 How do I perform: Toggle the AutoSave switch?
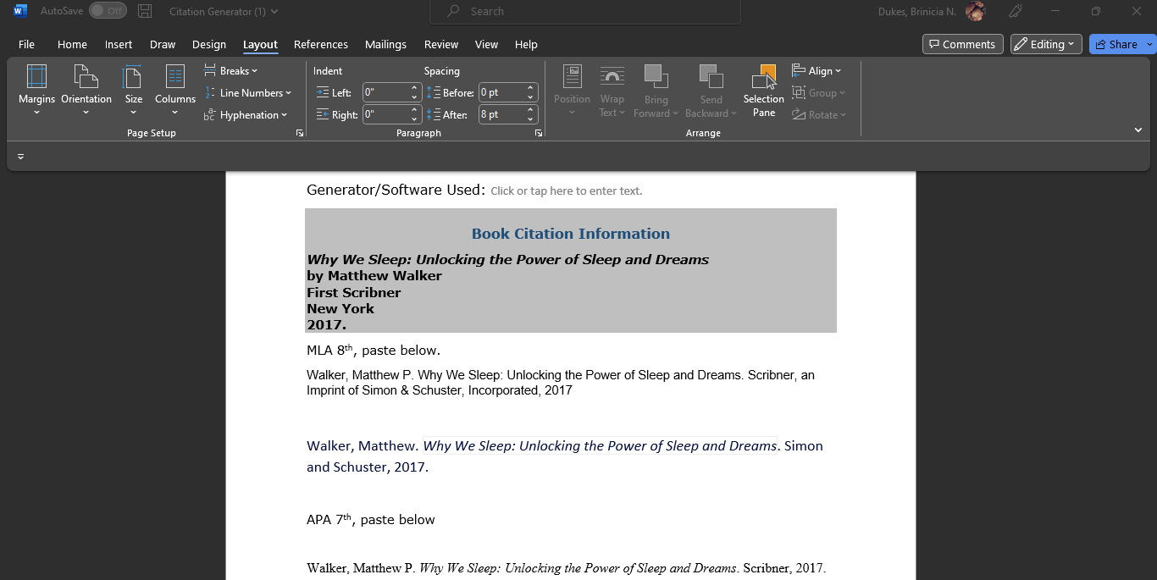pyautogui.click(x=108, y=11)
